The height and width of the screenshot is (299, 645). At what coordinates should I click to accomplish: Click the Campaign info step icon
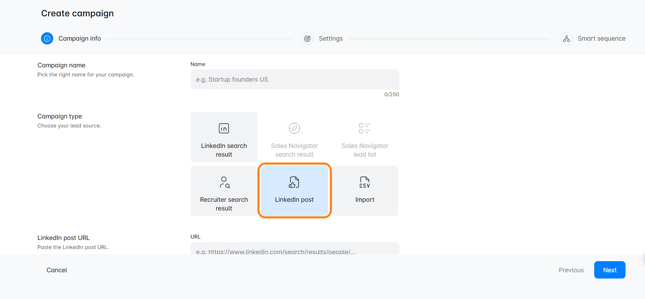(47, 39)
